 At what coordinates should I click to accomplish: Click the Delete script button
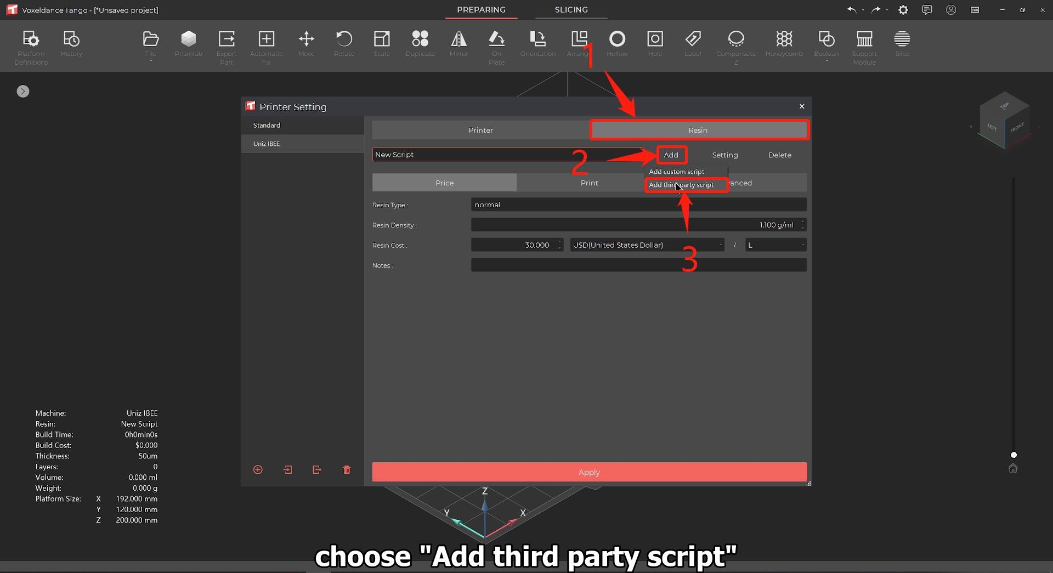[x=780, y=155]
